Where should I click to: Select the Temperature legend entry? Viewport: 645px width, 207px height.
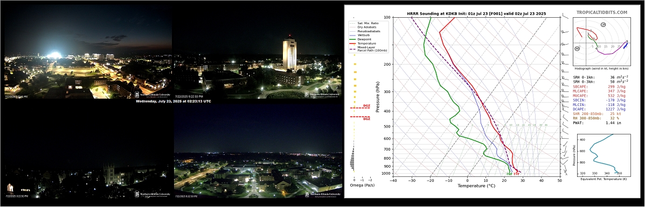[367, 44]
